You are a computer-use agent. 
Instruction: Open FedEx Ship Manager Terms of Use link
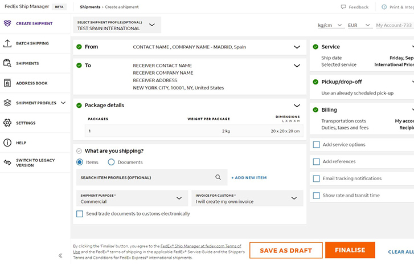click(x=200, y=246)
